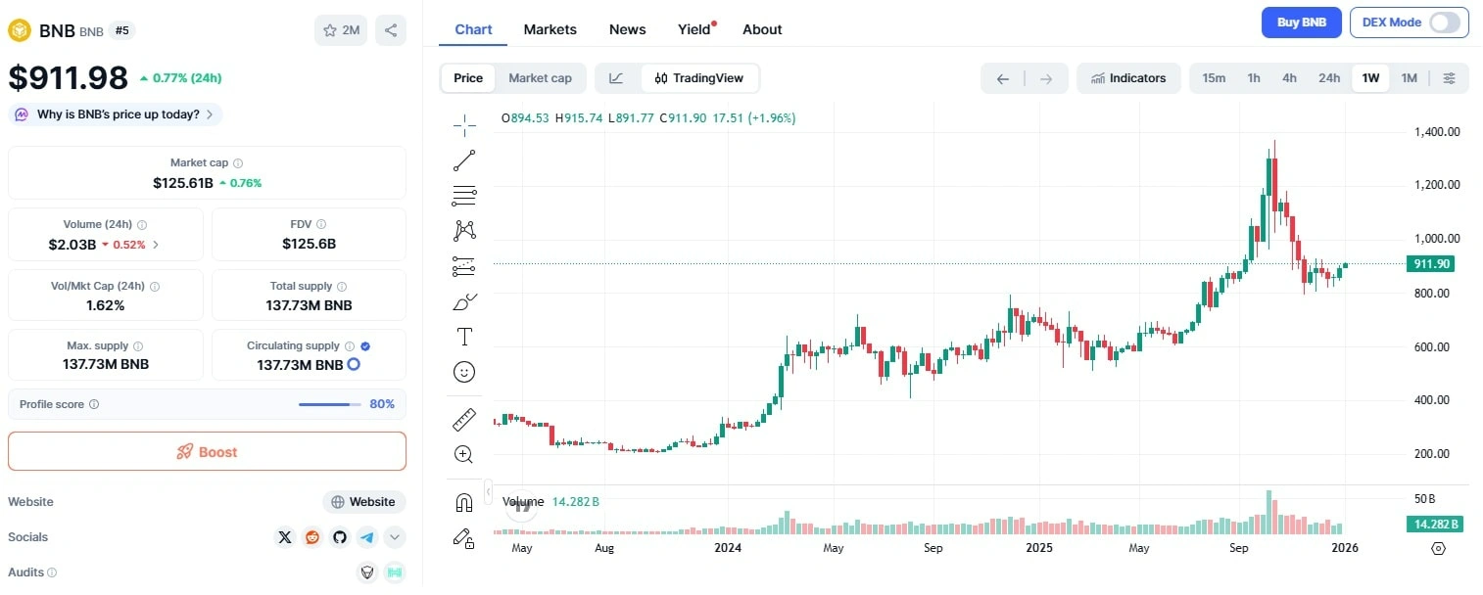Open the Fibonacci retracement tool
Viewport: 1483px width, 595px height.
464,196
